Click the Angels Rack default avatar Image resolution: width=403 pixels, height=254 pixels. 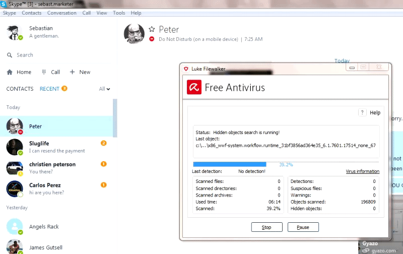click(15, 226)
